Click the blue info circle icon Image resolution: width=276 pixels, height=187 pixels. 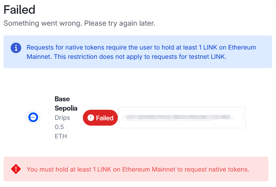16,47
